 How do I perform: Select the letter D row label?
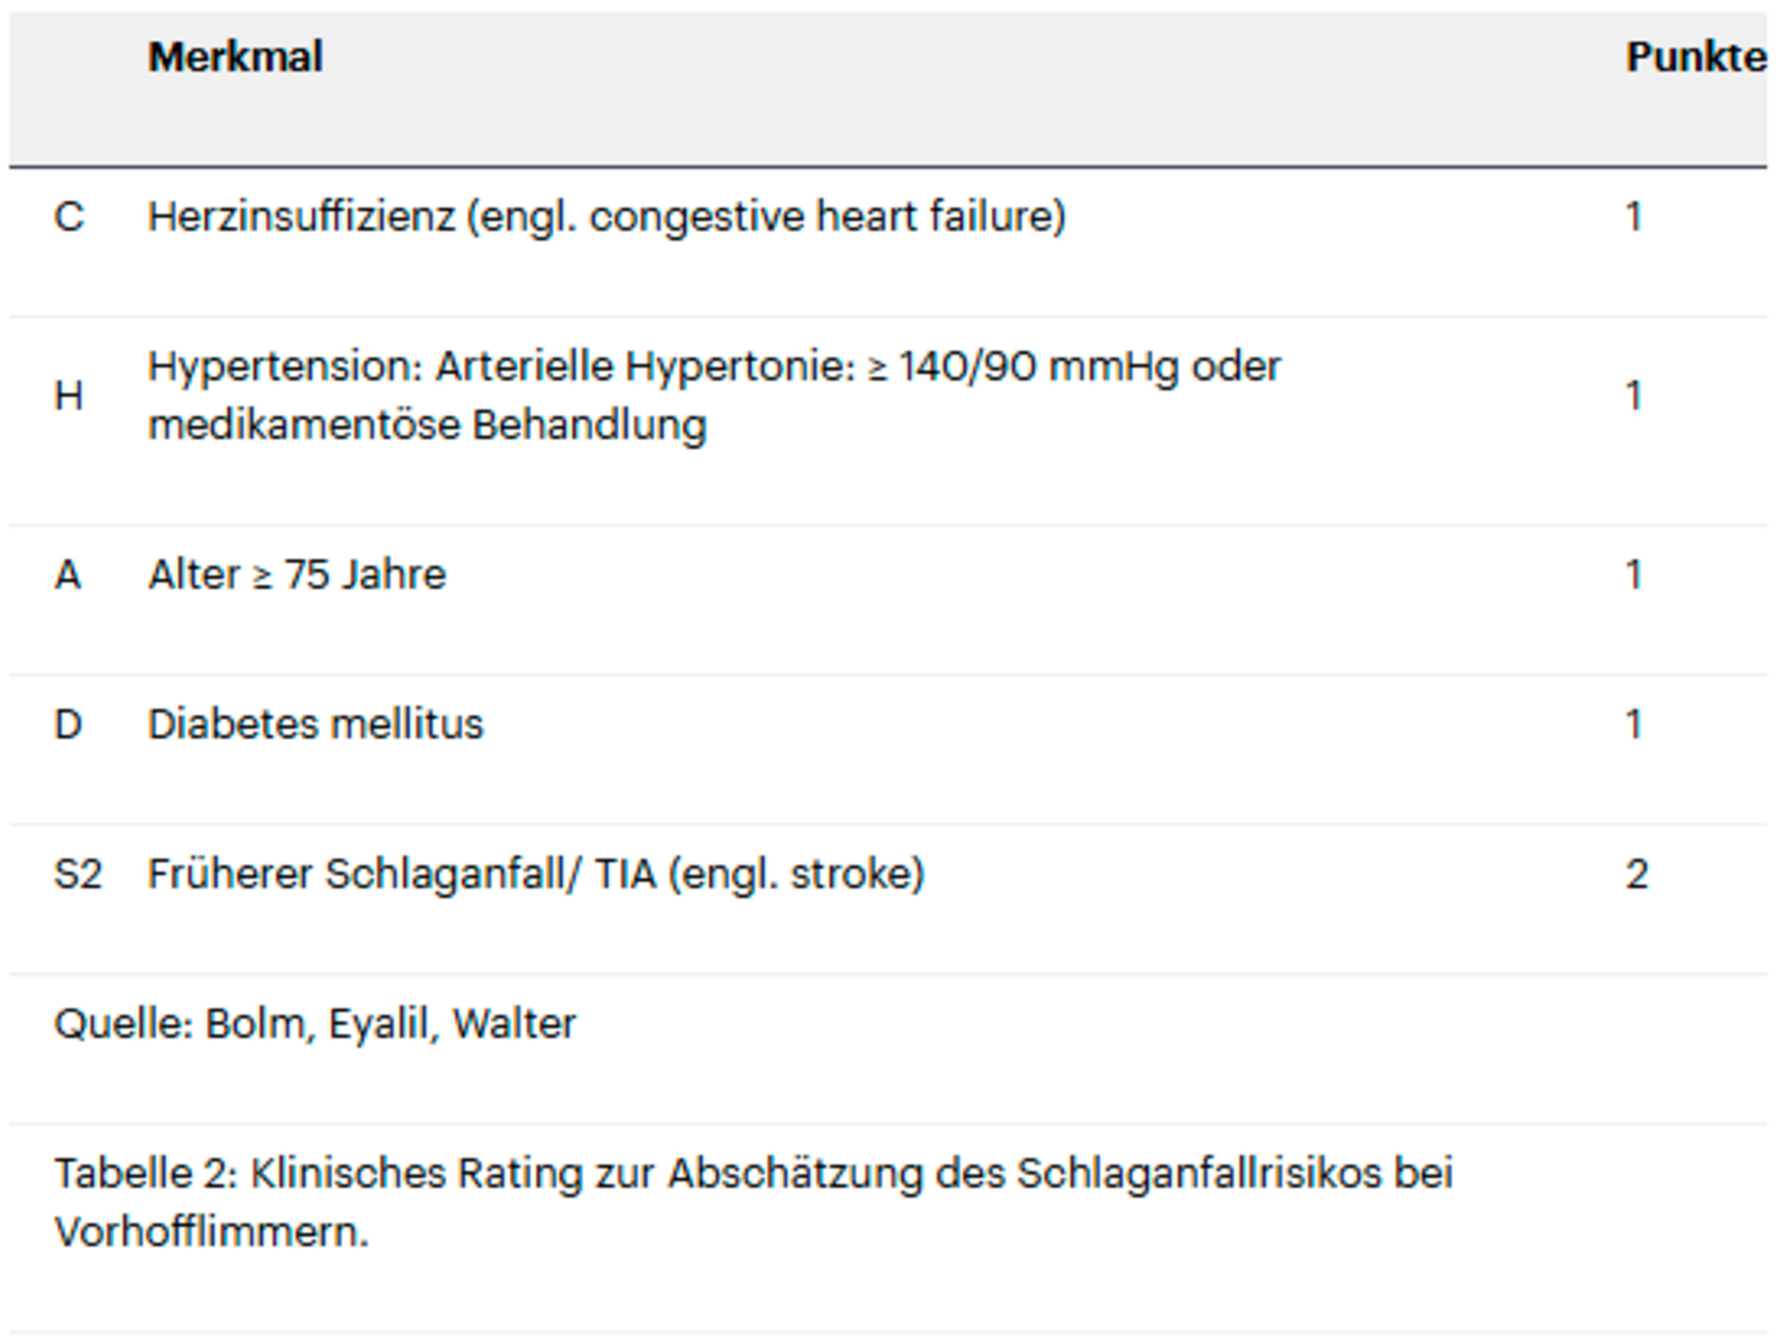[x=69, y=725]
